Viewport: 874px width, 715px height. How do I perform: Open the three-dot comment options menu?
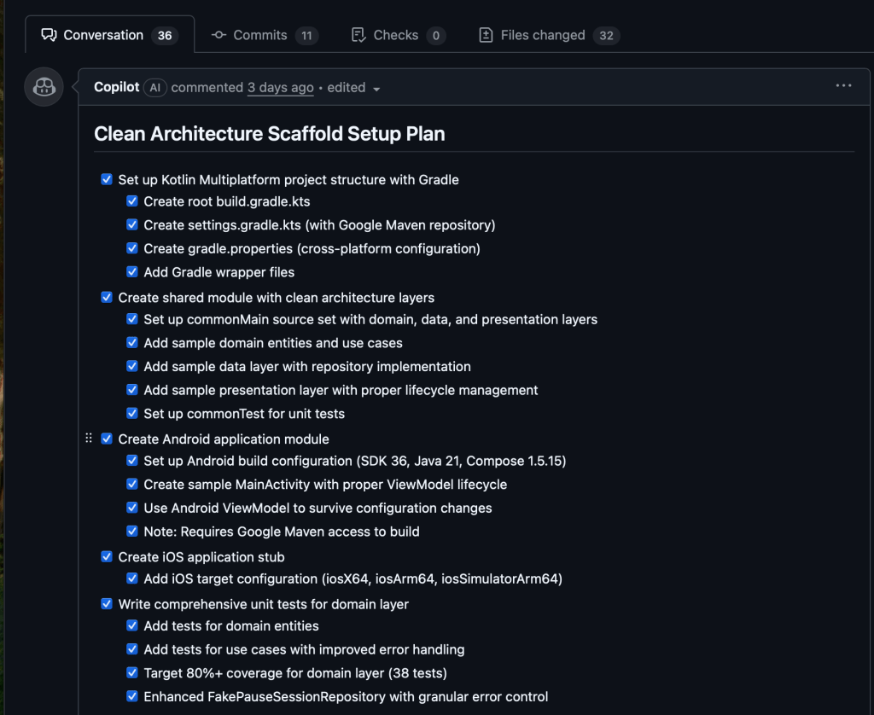(843, 86)
